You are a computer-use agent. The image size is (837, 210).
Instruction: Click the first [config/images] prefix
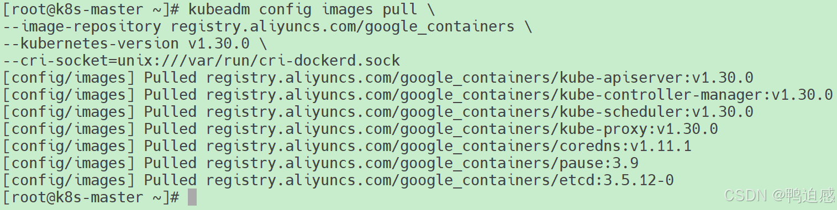pyautogui.click(x=69, y=77)
